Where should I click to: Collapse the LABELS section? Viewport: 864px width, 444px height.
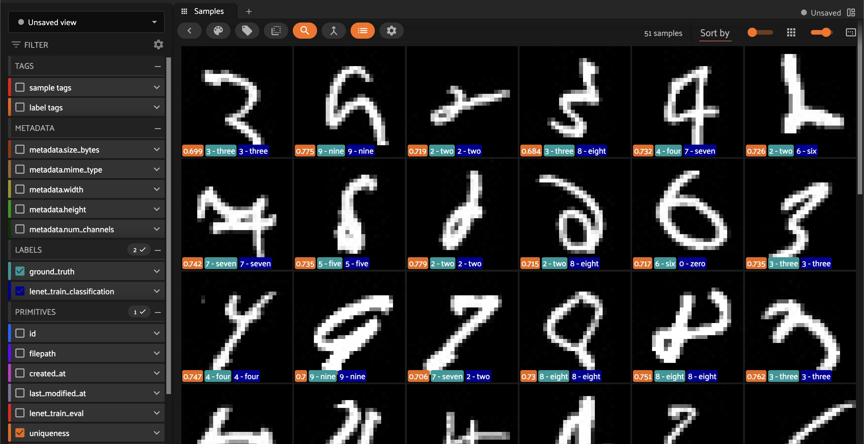pyautogui.click(x=158, y=250)
